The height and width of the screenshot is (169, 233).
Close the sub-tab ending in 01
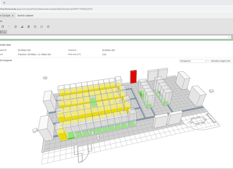(5, 32)
